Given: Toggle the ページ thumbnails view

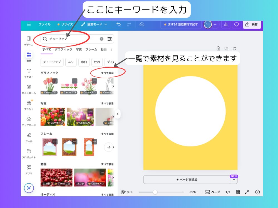Looking at the screenshot, I should click(x=213, y=192).
